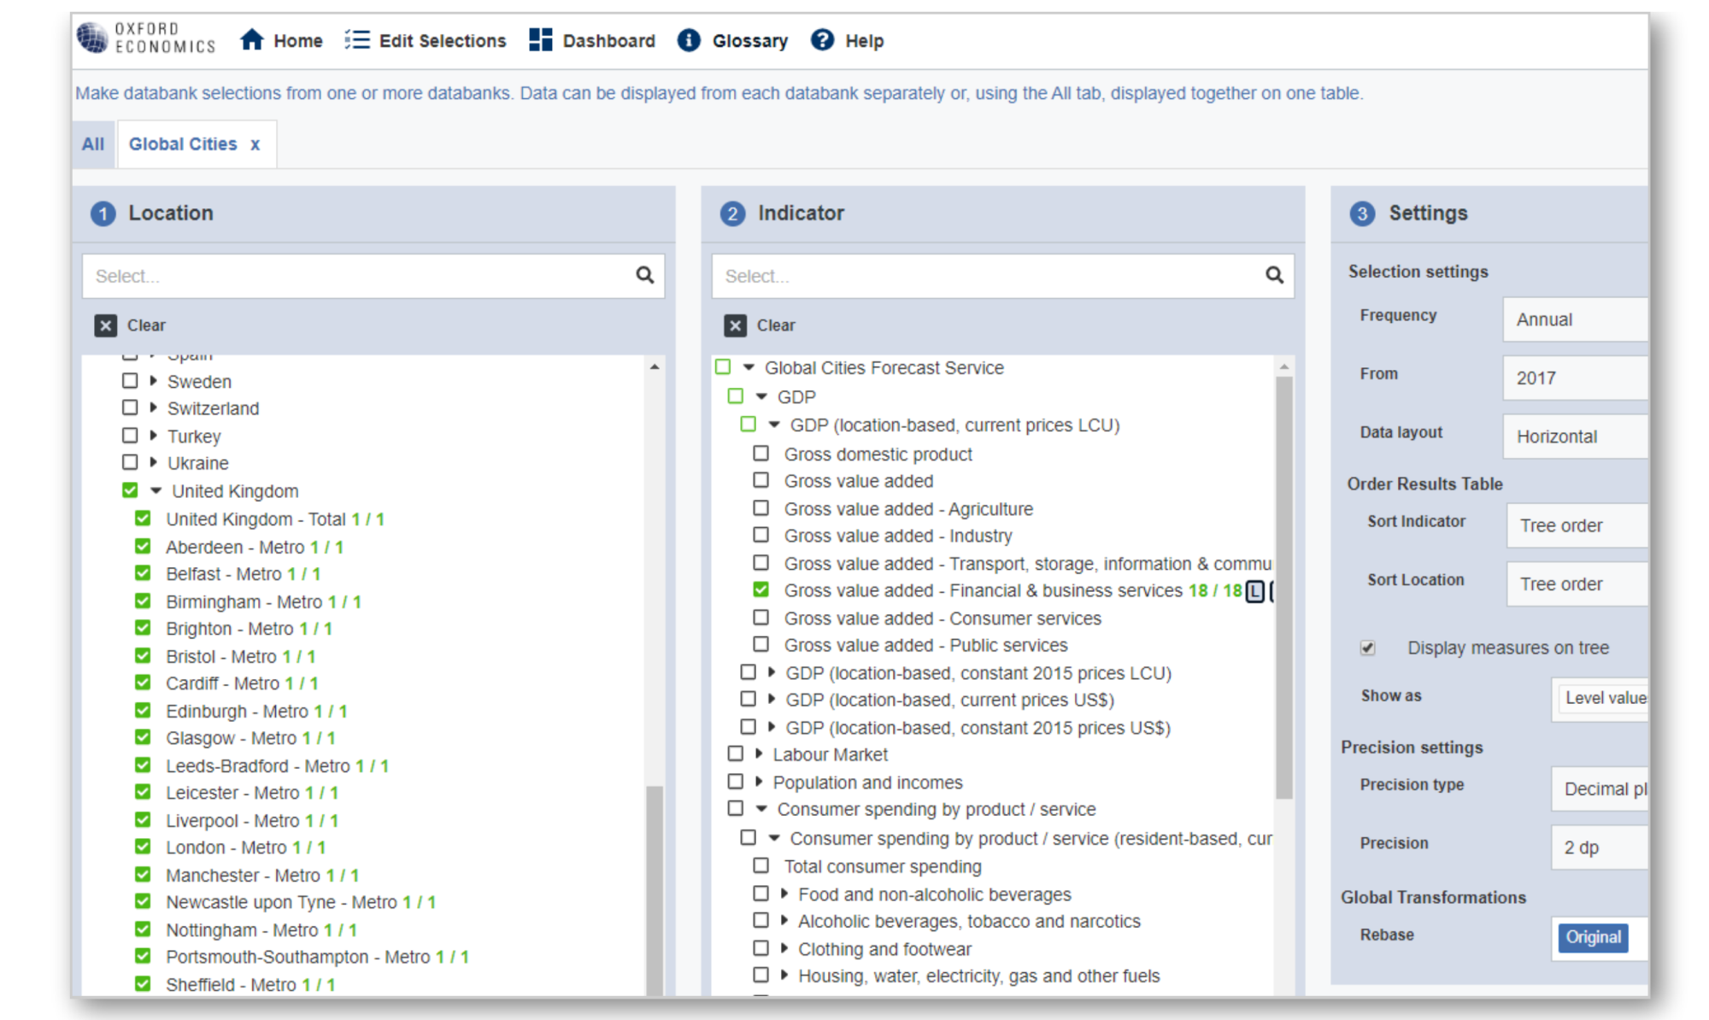Click the Indicator Clear X icon
Viewport: 1709px width, 1020px height.
tap(735, 325)
